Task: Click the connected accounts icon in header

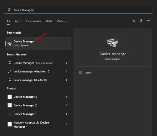Action: click(141, 21)
